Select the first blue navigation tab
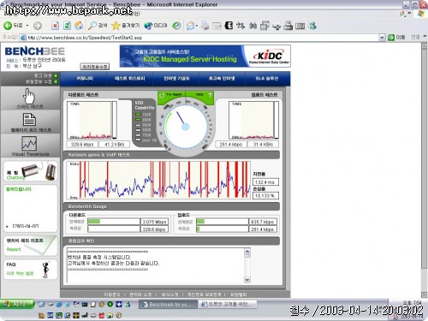428x321 pixels. [x=85, y=79]
